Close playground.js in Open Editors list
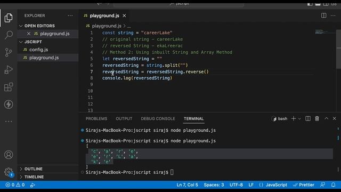Image resolution: width=341 pixels, height=192 pixels. click(28, 34)
